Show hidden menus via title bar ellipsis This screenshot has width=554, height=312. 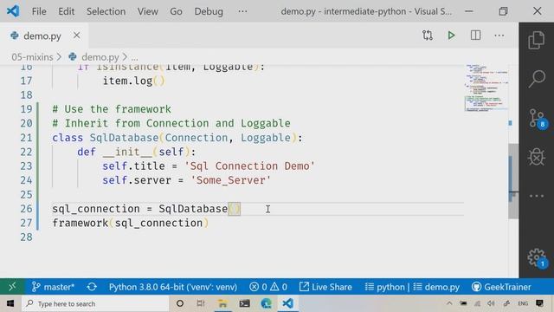click(x=242, y=11)
